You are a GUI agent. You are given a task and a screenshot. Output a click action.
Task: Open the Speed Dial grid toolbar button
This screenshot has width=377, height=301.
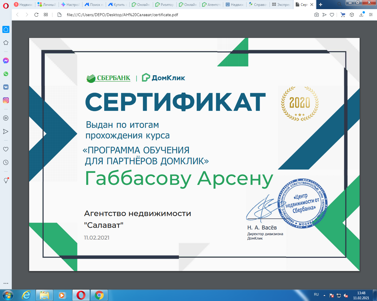click(46, 15)
